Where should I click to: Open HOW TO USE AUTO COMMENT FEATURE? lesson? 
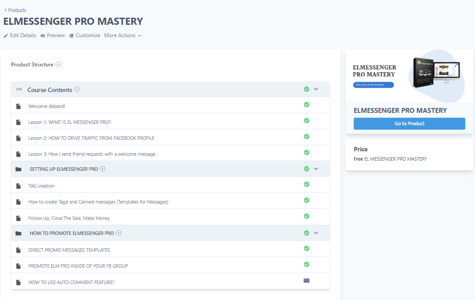point(71,282)
